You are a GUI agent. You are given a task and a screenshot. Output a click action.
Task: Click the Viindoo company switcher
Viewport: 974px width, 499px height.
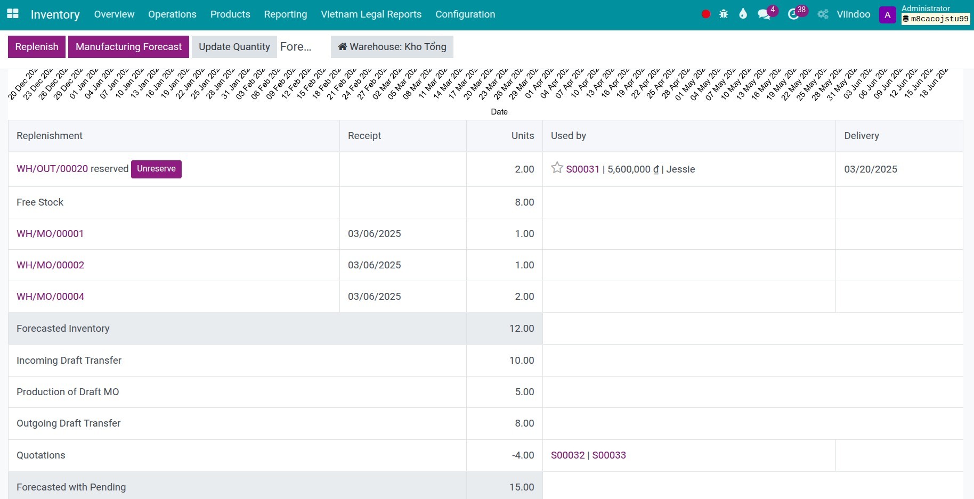pos(853,14)
